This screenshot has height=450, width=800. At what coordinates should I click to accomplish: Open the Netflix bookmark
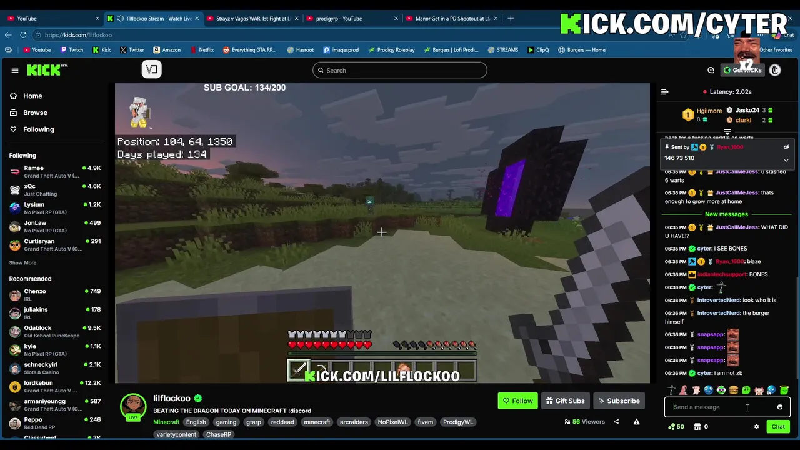pyautogui.click(x=201, y=50)
